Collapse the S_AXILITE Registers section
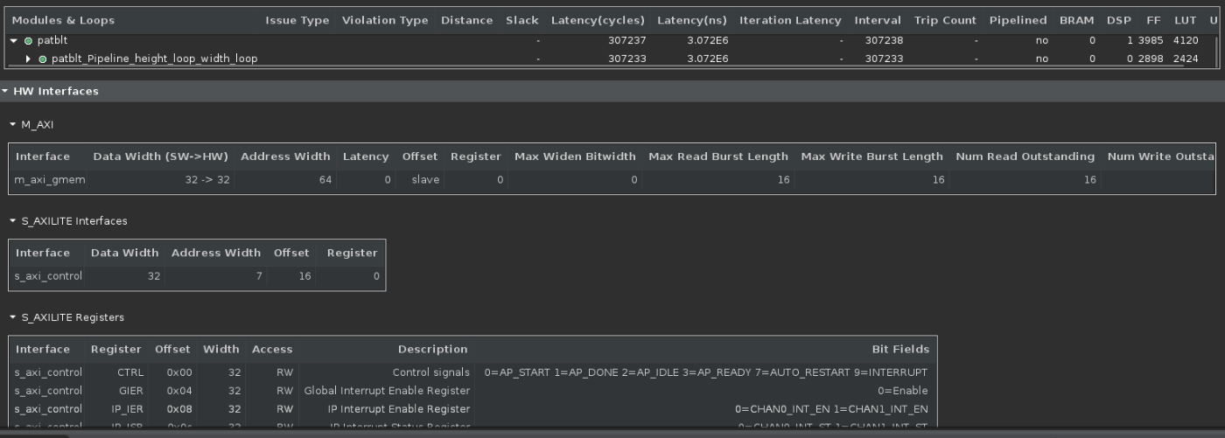The image size is (1225, 438). click(x=13, y=317)
